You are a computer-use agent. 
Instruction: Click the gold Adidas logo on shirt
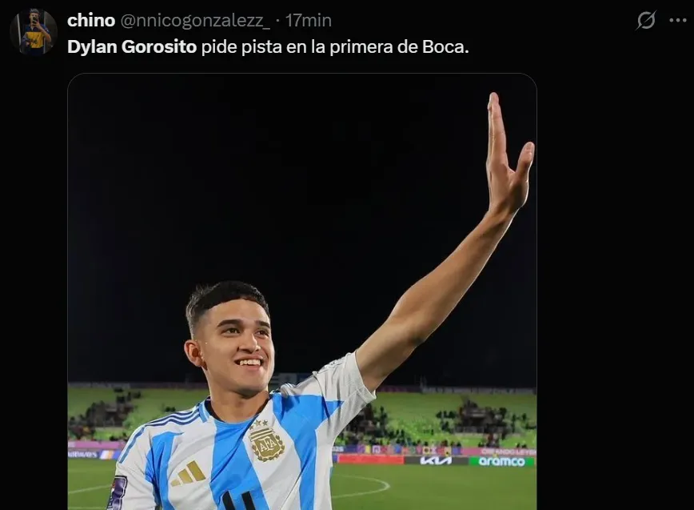(x=189, y=474)
